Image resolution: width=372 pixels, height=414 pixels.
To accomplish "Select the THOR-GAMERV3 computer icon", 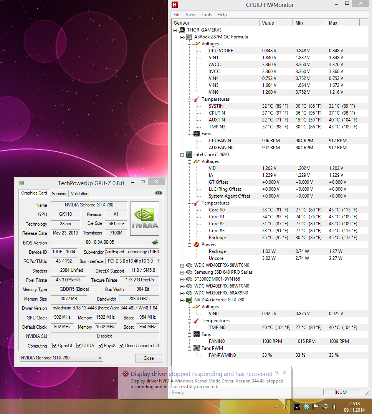I will click(182, 30).
